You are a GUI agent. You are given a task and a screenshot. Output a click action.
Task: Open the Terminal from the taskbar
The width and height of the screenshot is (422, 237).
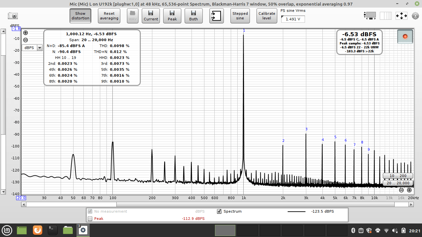pyautogui.click(x=52, y=230)
